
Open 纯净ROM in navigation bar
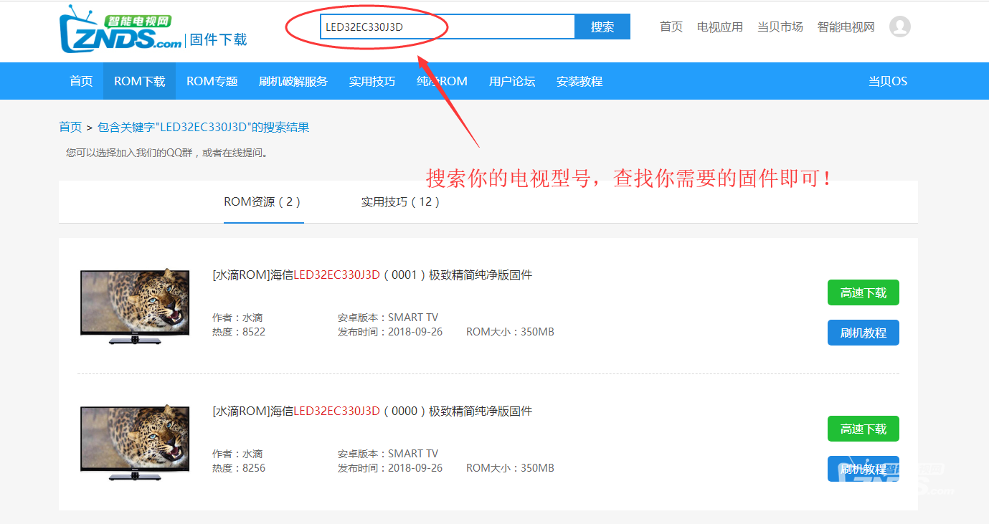(x=442, y=81)
